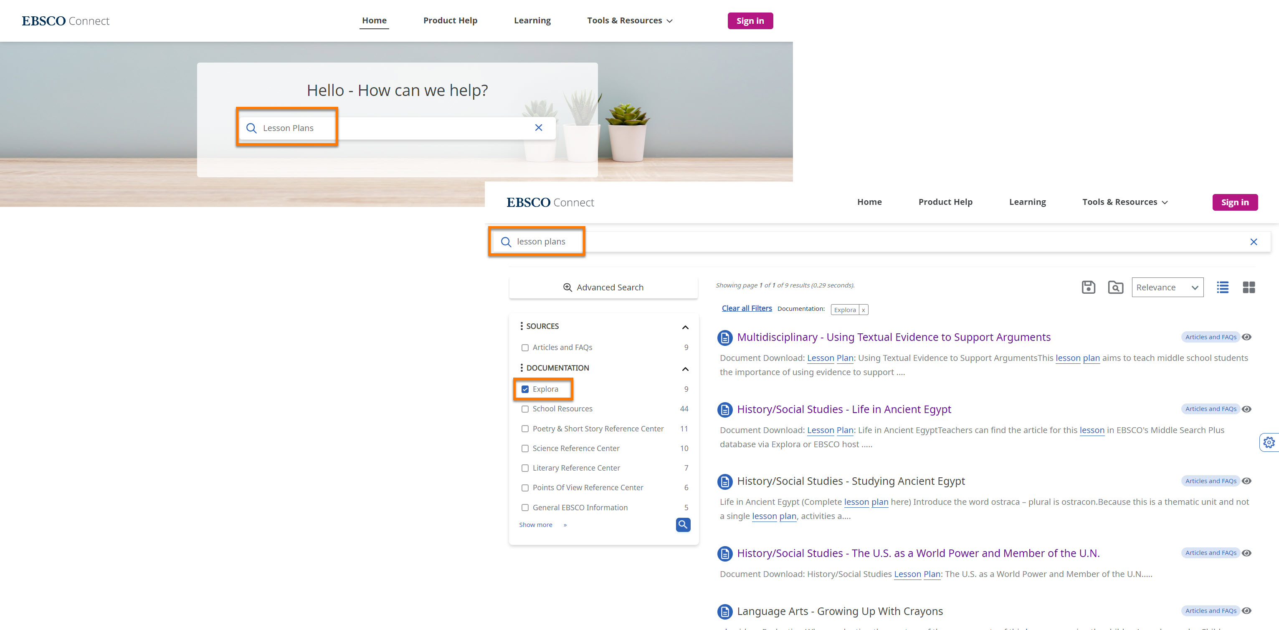The width and height of the screenshot is (1279, 630).
Task: Click the Documentation section drag handle dots
Action: pyautogui.click(x=522, y=368)
